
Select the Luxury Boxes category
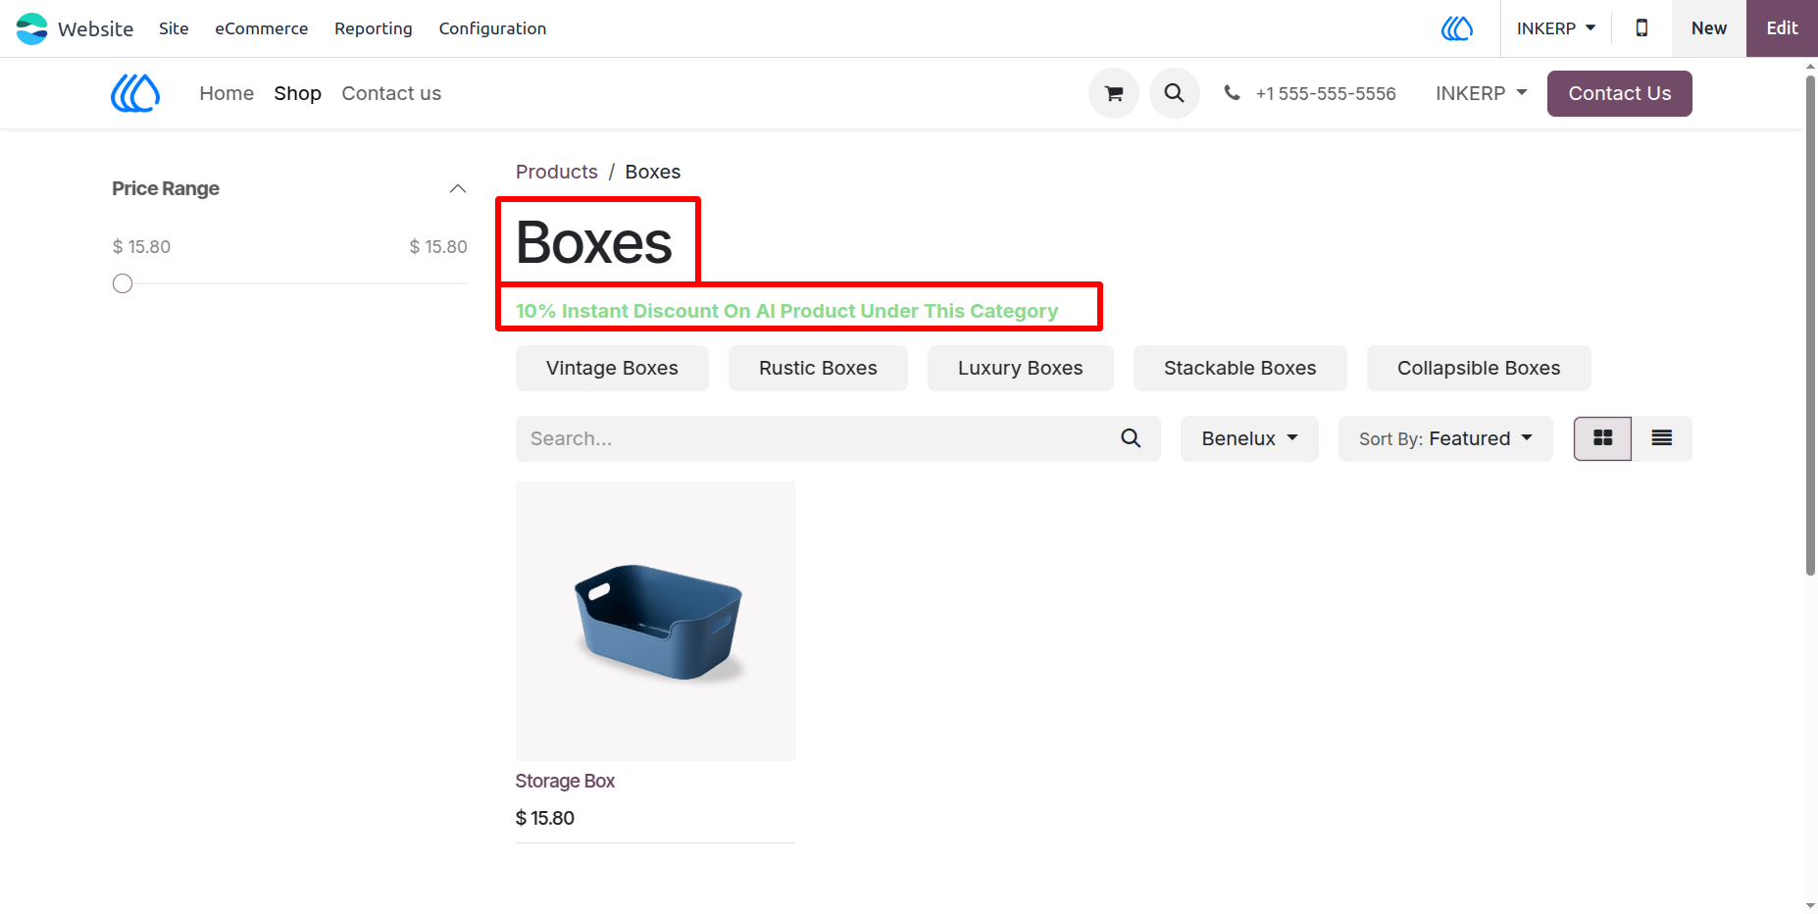(x=1021, y=368)
